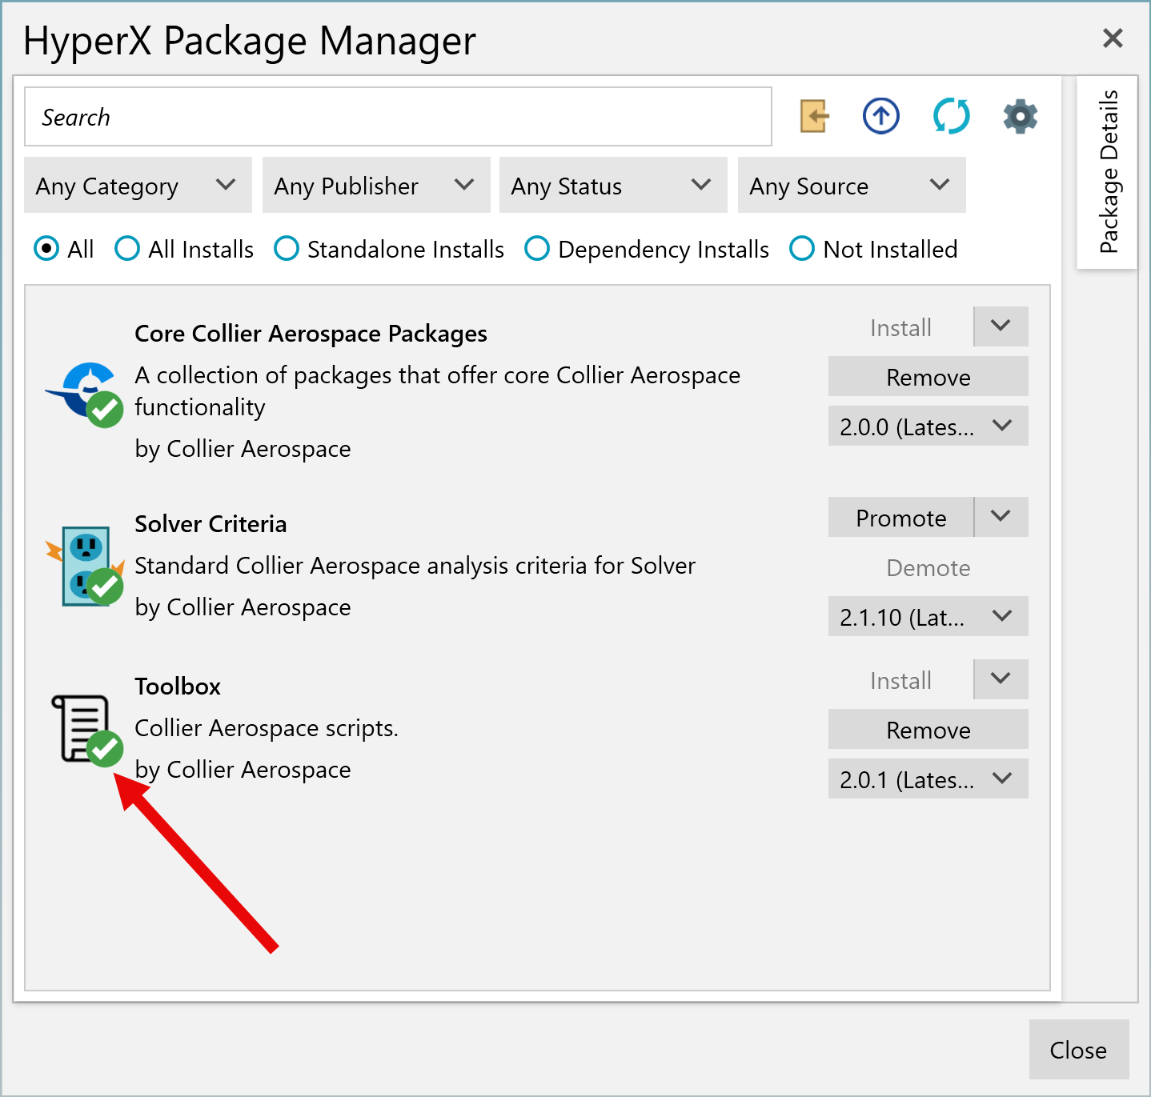This screenshot has height=1097, width=1151.
Task: Select the Core Collier Aerospace Packages title
Action: [311, 333]
